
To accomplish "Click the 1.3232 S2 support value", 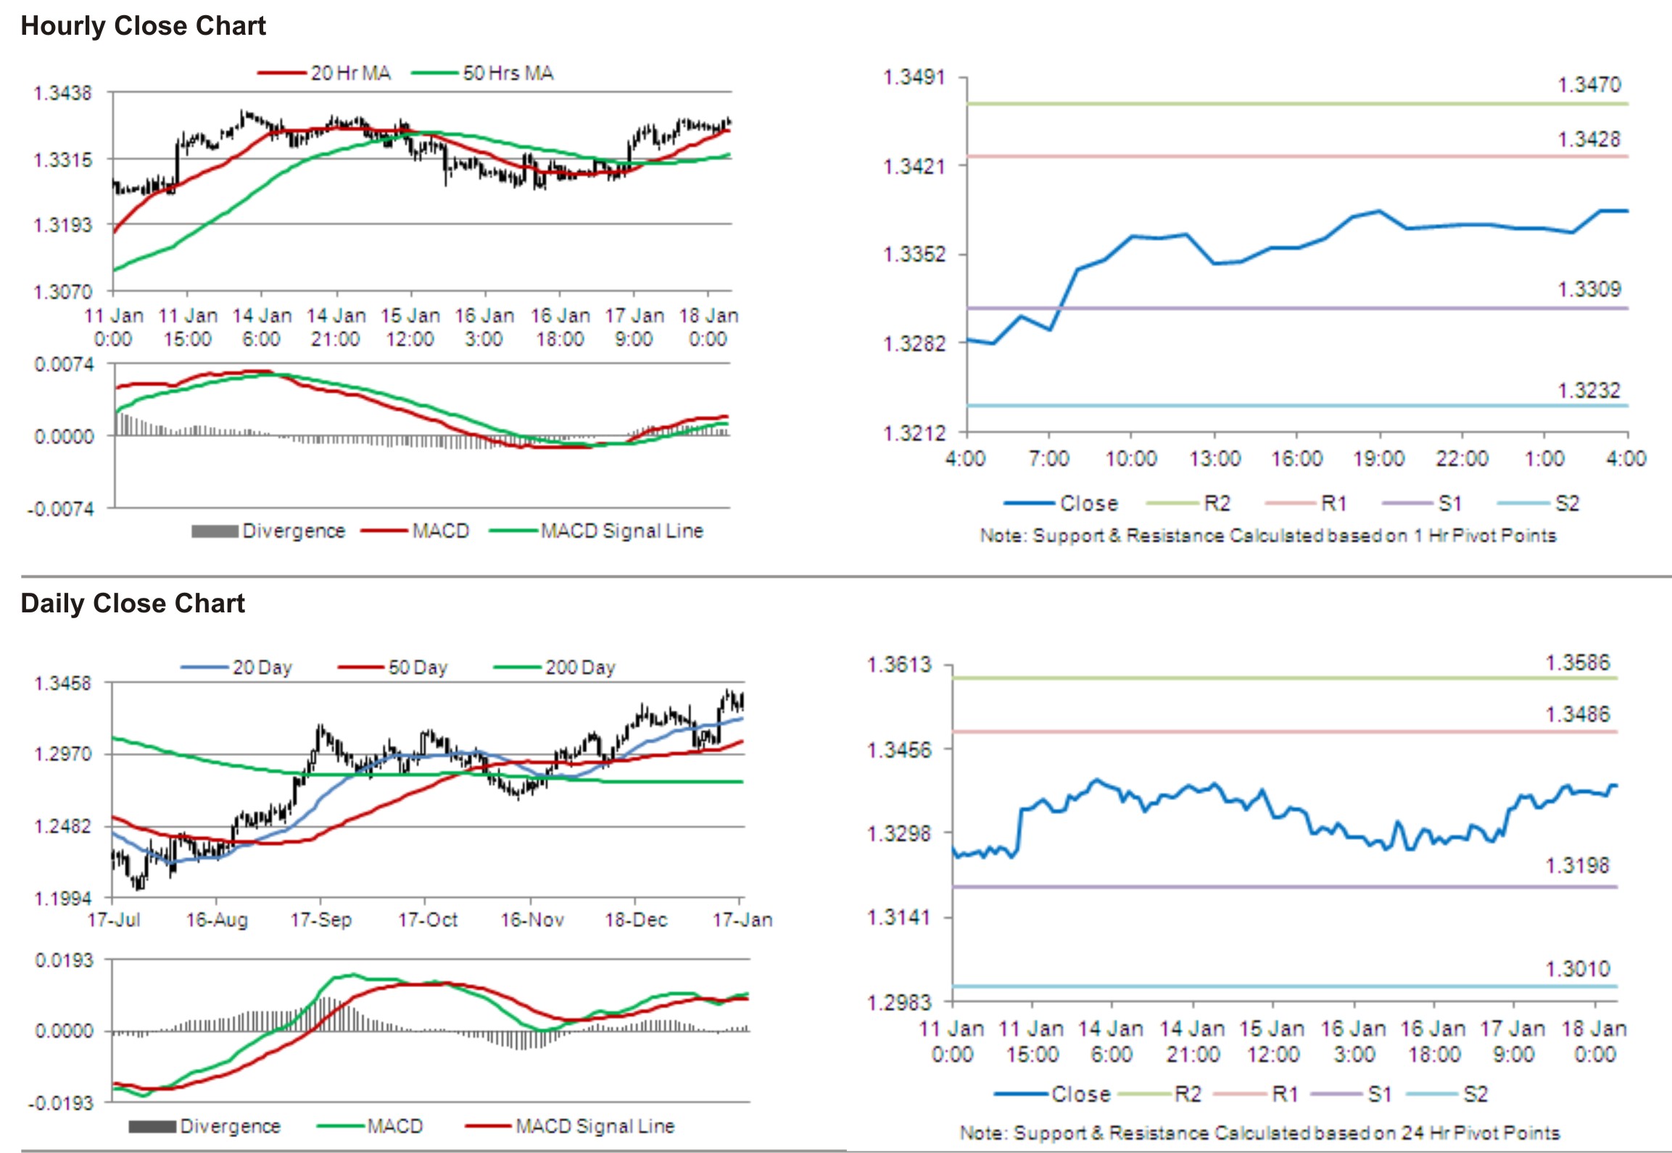I will (x=1589, y=391).
